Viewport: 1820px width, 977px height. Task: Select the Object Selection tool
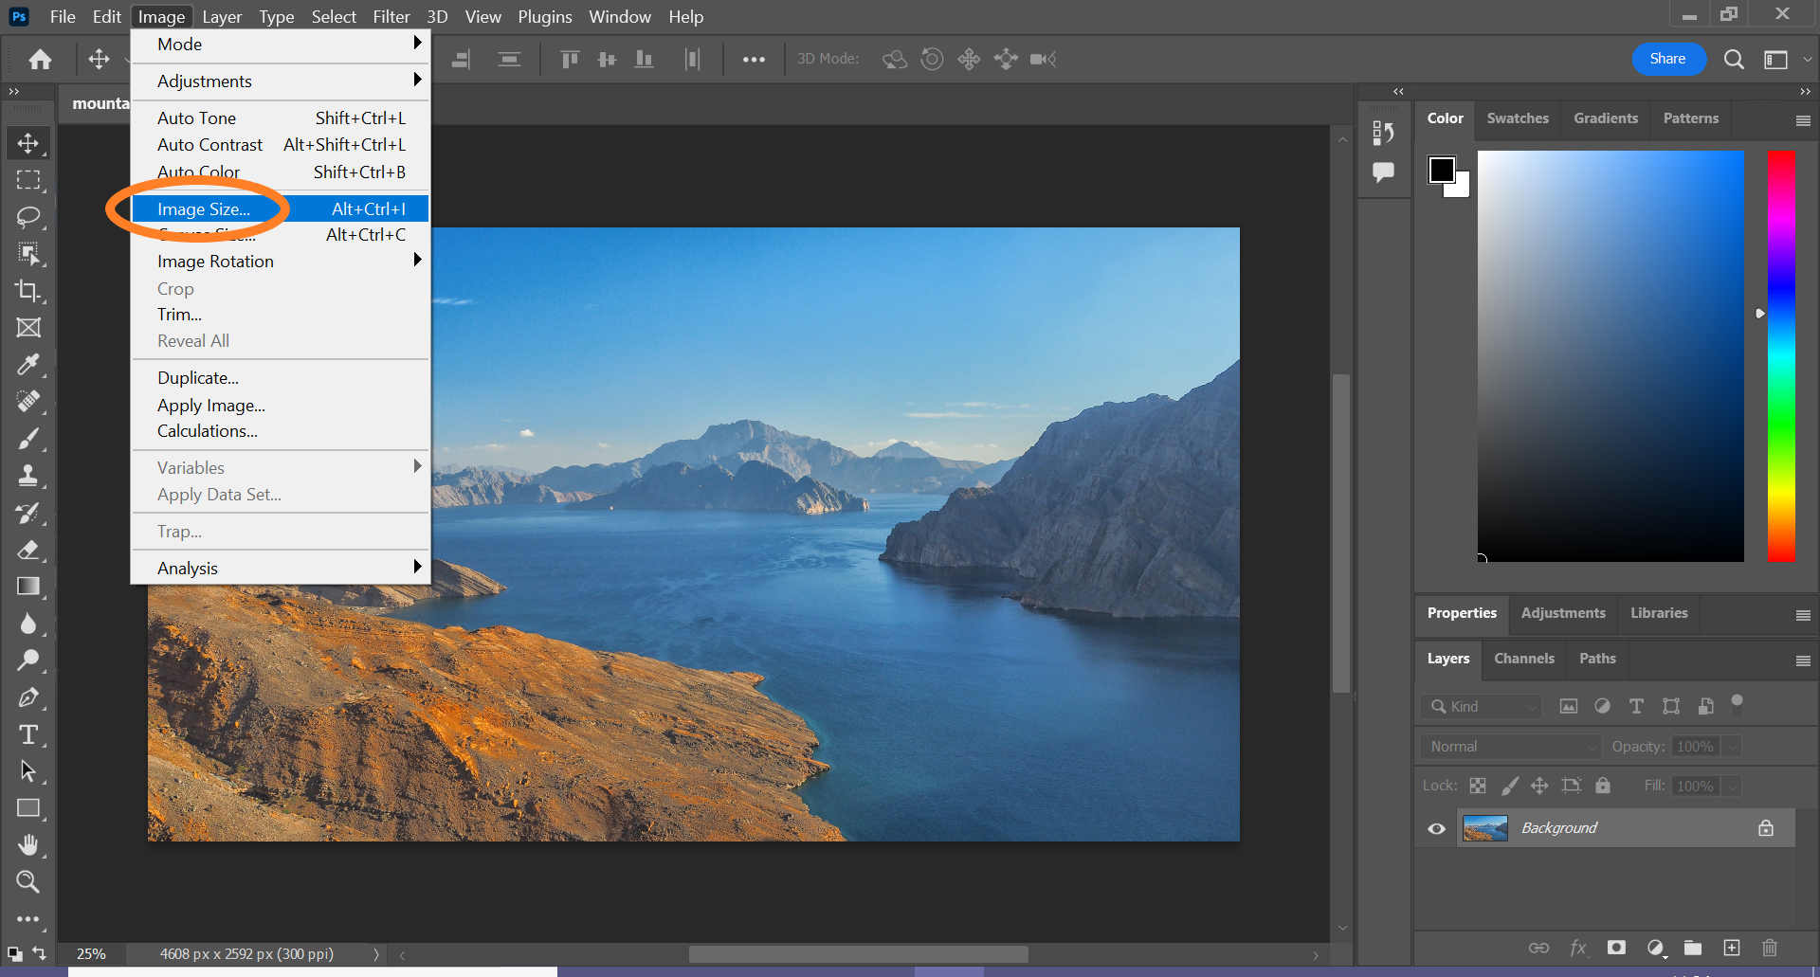coord(28,254)
